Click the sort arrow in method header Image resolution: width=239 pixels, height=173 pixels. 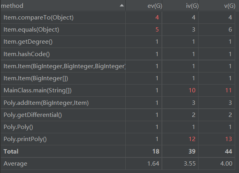(x=121, y=5)
